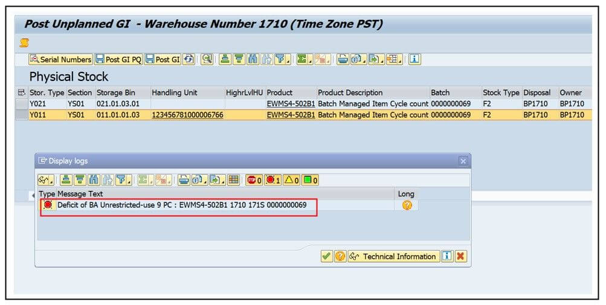The height and width of the screenshot is (305, 606).
Task: Open Set Filter dropdown in Display logs toolbar
Action: click(x=123, y=180)
